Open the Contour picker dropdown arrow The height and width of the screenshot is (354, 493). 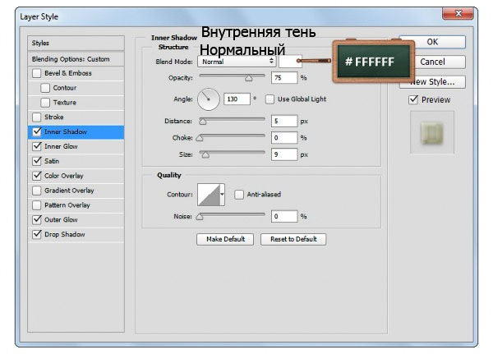pyautogui.click(x=222, y=195)
